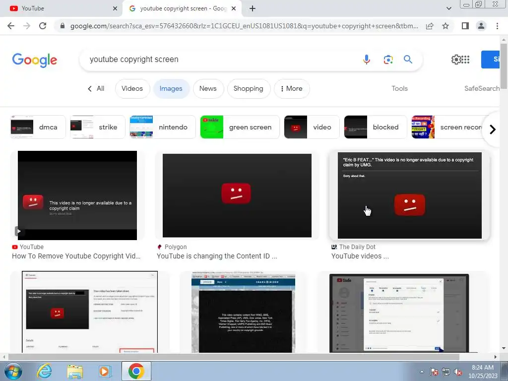Viewport: 508px width, 381px height.
Task: Filter images by video chip
Action: [x=312, y=127]
